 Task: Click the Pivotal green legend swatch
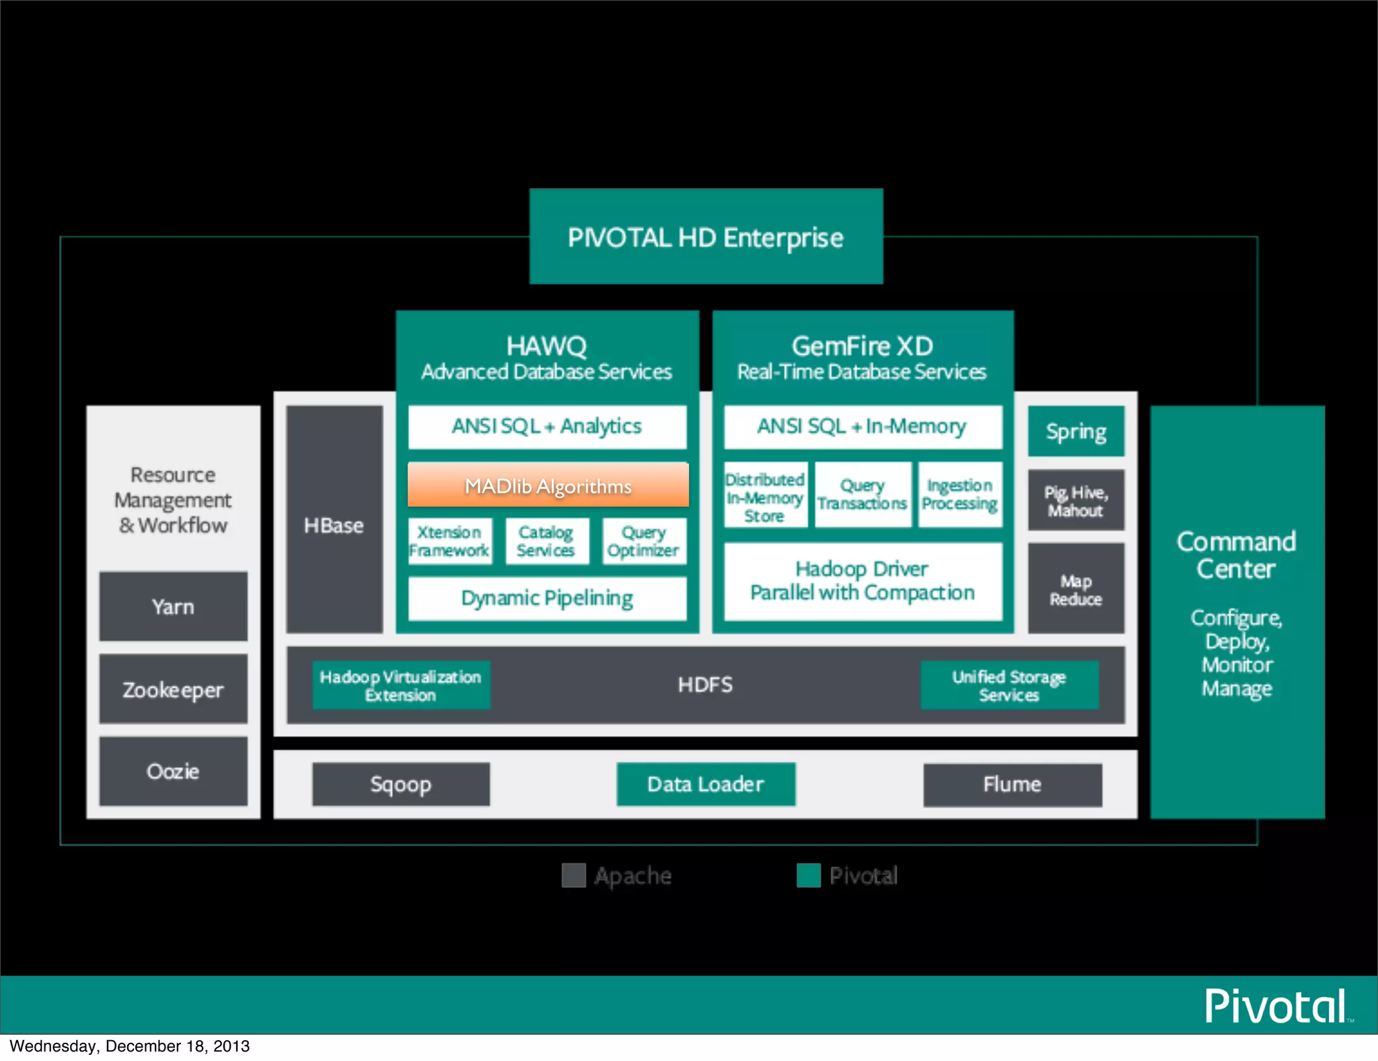[808, 875]
